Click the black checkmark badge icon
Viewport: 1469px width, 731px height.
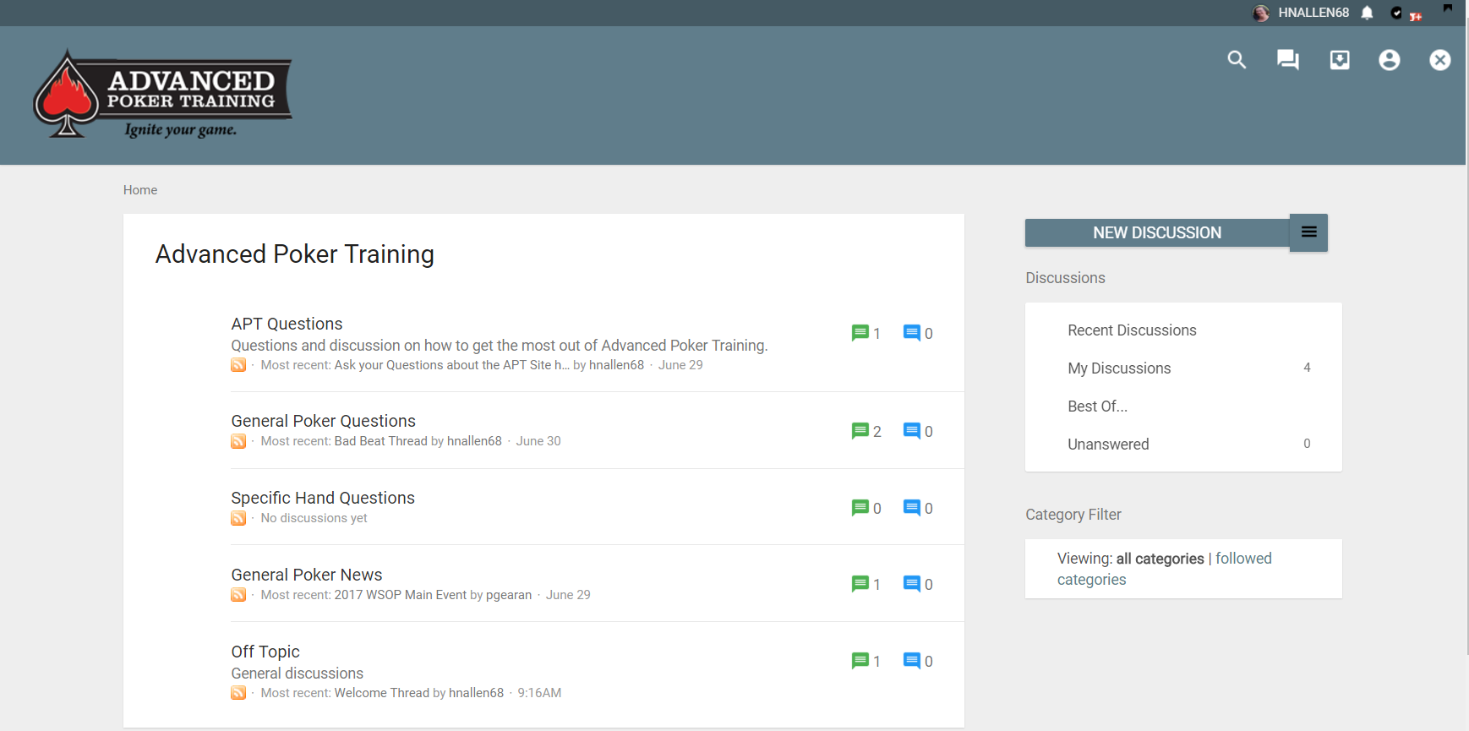[x=1396, y=13]
